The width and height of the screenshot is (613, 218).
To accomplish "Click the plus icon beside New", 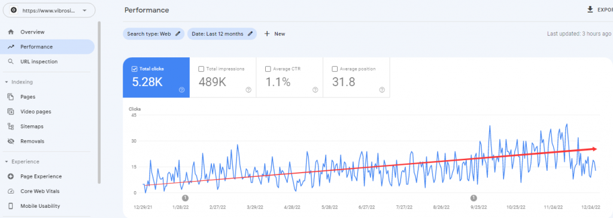I will click(x=267, y=34).
